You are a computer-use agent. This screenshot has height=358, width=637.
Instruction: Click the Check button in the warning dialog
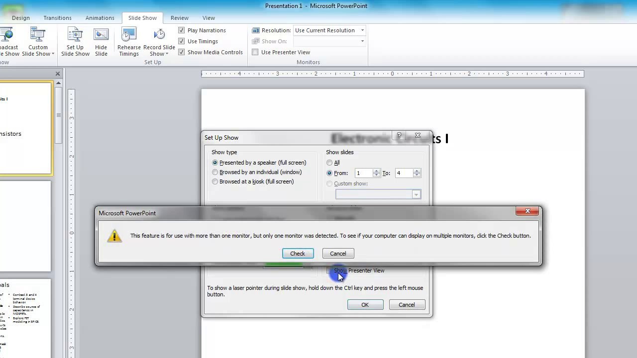point(298,254)
